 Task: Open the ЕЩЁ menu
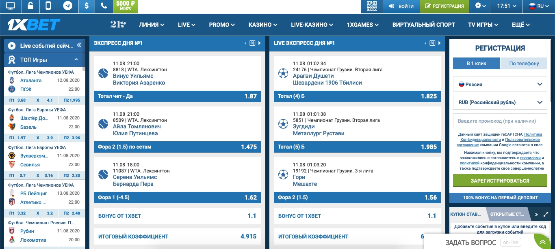521,25
